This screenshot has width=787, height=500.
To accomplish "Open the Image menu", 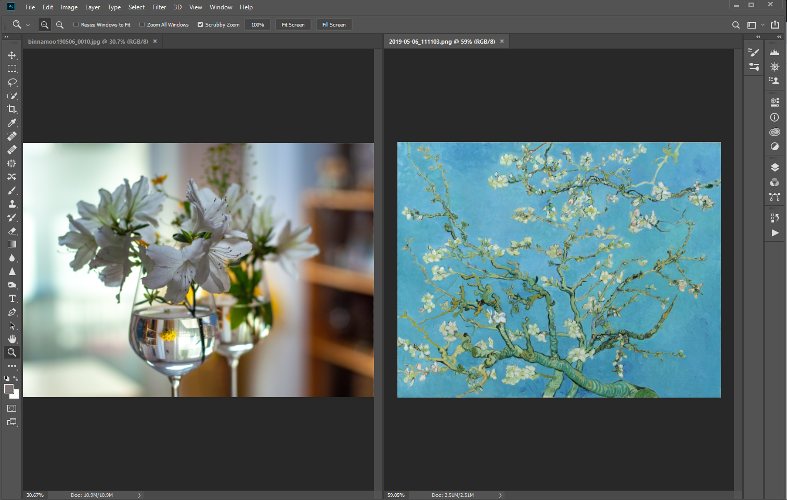I will click(x=69, y=7).
